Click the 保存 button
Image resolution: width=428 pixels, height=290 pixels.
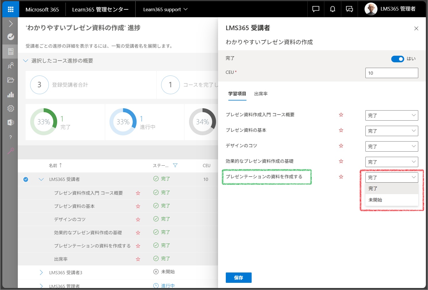point(238,278)
